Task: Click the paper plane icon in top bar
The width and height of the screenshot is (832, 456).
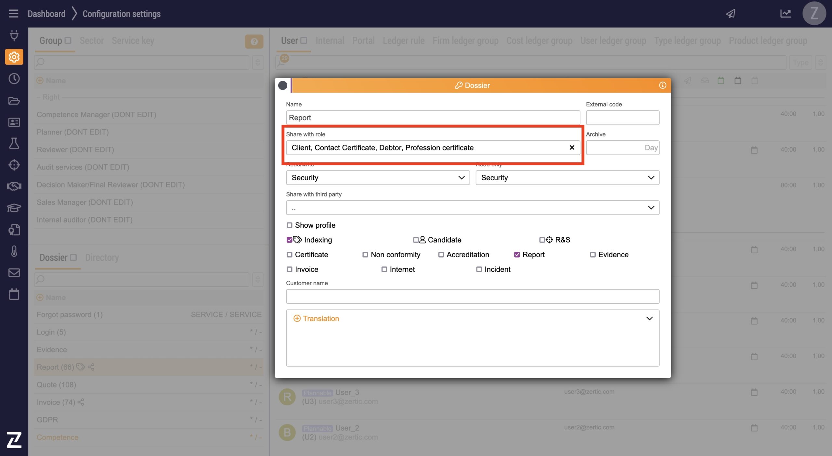Action: [731, 14]
